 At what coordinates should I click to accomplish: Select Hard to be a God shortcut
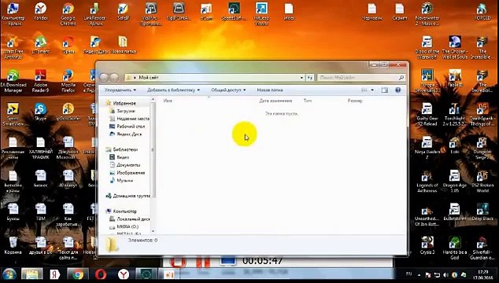tap(454, 248)
